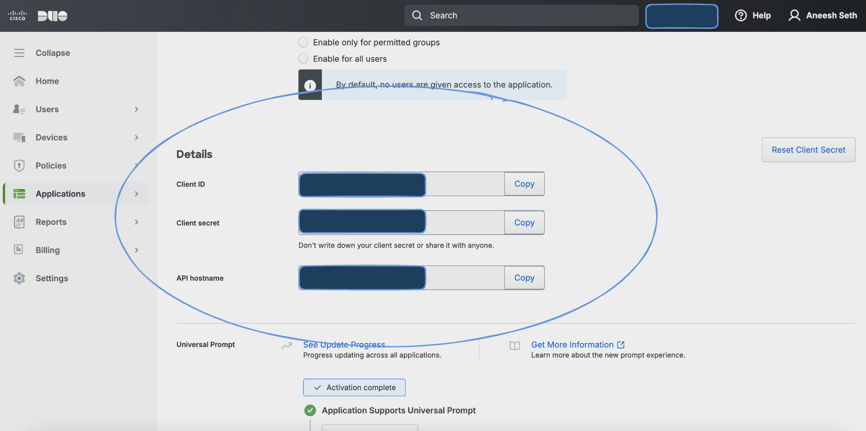Viewport: 866px width, 431px height.
Task: Open the Help question mark icon
Action: (740, 16)
